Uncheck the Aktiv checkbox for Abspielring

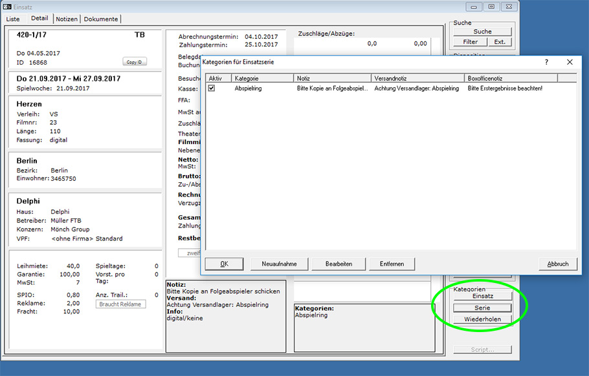click(212, 89)
